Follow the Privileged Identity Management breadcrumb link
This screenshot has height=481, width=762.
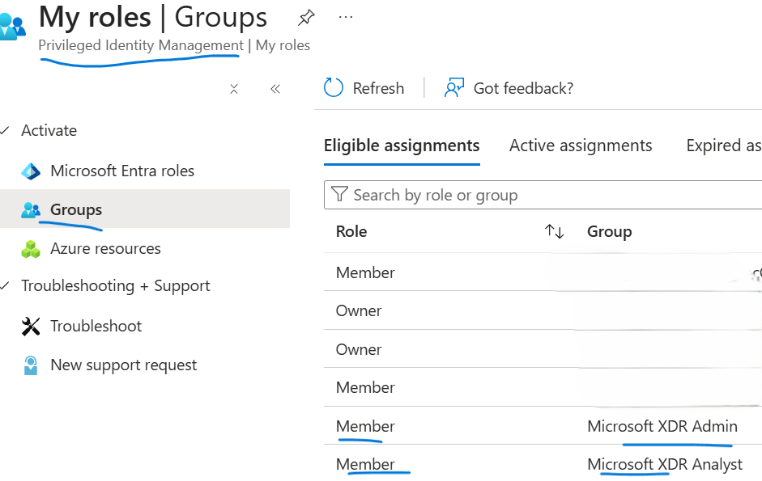[x=141, y=45]
